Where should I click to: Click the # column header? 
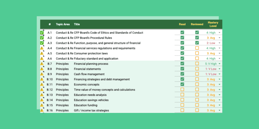(x=50, y=24)
